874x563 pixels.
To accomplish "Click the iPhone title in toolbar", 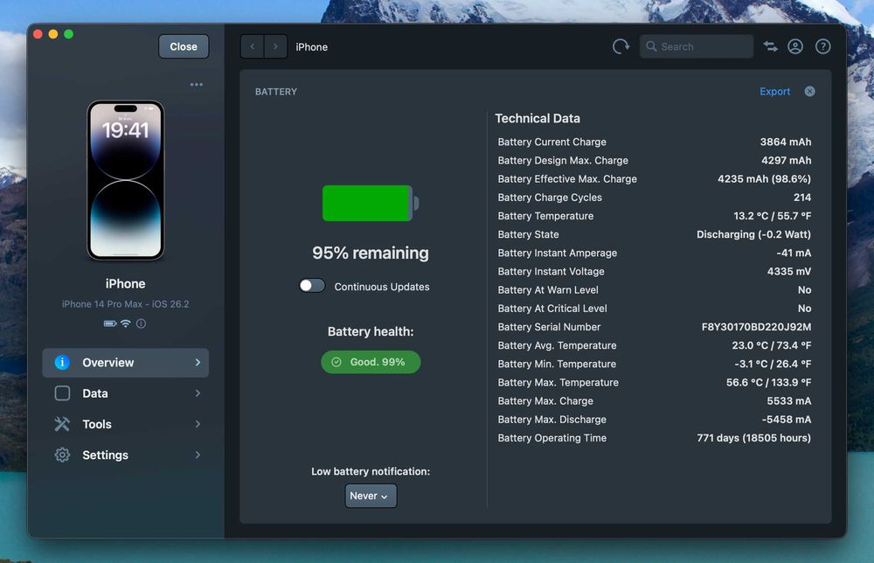I will [x=312, y=47].
